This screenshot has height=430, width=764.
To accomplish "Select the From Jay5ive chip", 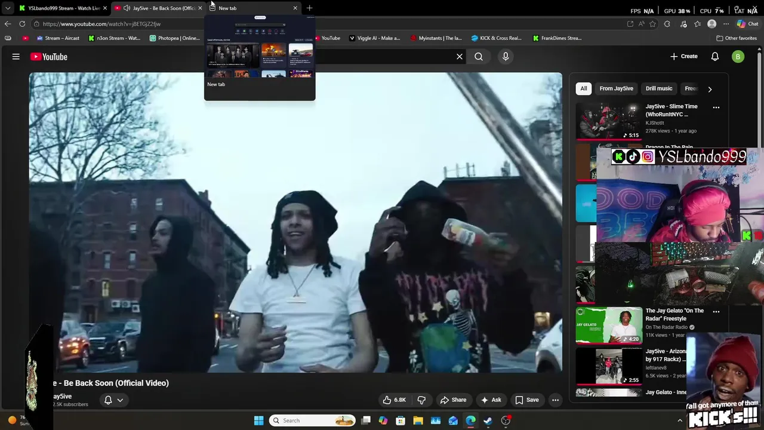I will [x=617, y=88].
